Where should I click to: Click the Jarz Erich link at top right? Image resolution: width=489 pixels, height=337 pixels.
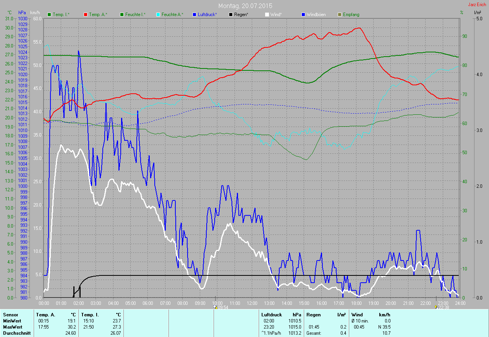click(477, 5)
